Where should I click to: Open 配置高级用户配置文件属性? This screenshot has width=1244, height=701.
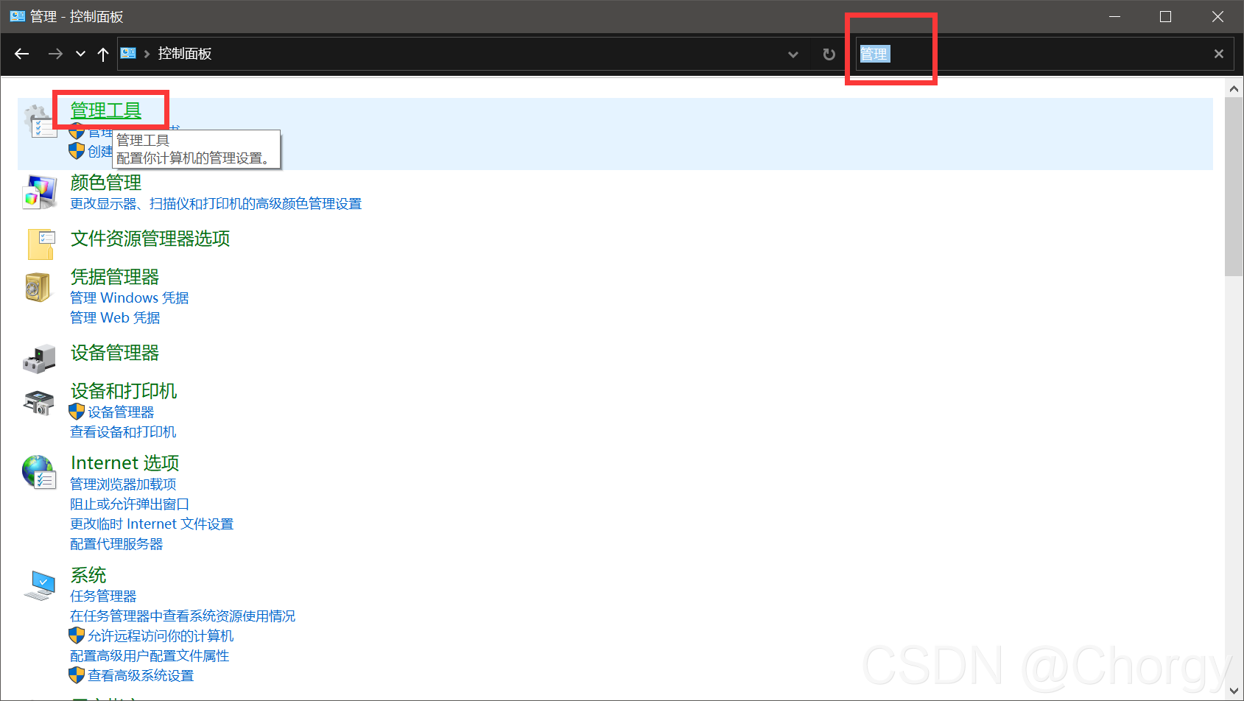150,656
